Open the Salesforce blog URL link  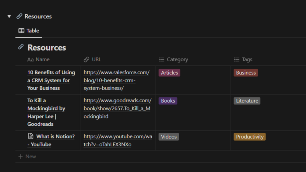tap(117, 80)
